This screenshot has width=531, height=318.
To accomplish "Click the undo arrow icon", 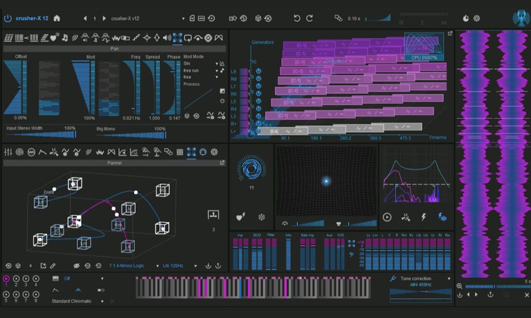I will coord(297,19).
